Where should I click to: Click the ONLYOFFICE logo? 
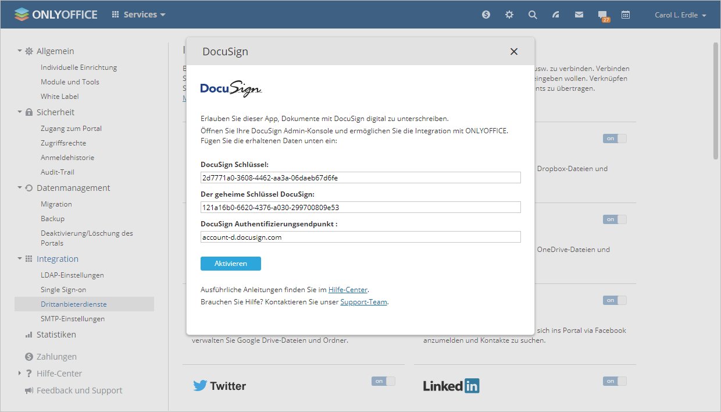[x=56, y=15]
